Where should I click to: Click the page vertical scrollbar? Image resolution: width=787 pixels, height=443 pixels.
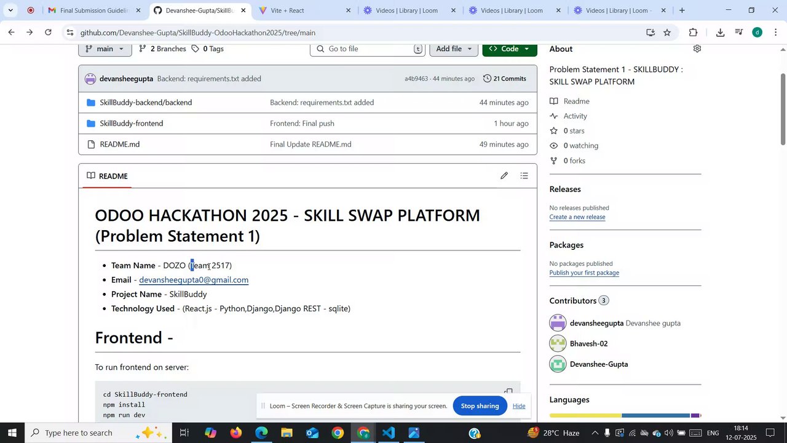pyautogui.click(x=783, y=110)
